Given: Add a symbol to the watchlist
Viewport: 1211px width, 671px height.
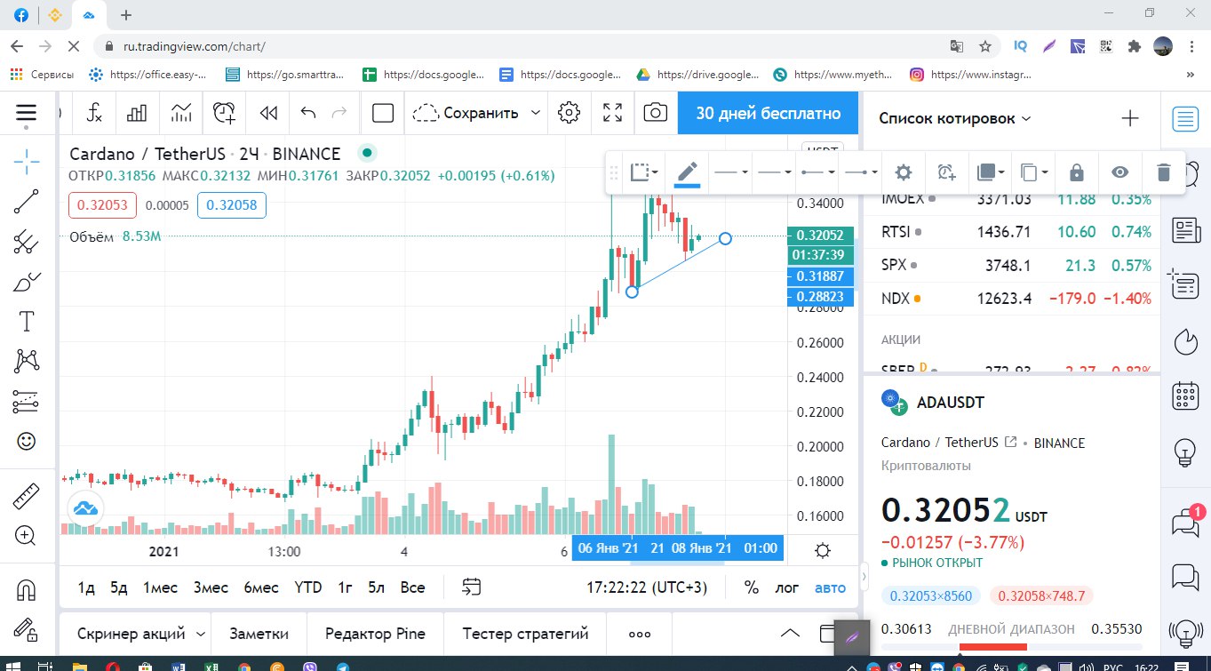Looking at the screenshot, I should 1129,118.
